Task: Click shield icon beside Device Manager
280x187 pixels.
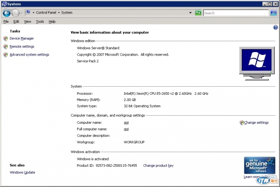Action: 6,38
